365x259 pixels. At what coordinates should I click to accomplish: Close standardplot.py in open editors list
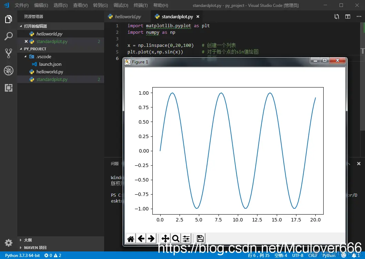[x=26, y=41]
